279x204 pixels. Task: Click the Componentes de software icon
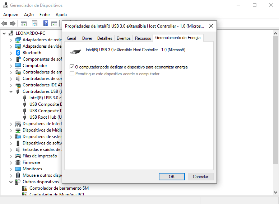18,59
